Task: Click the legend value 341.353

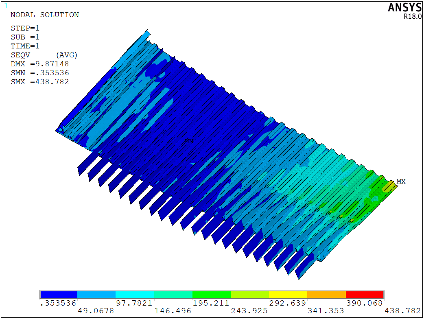Action: pyautogui.click(x=326, y=311)
